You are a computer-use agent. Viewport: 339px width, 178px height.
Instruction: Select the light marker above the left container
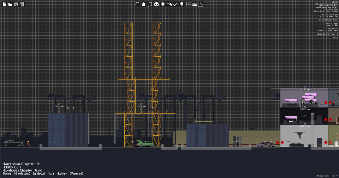point(59,106)
